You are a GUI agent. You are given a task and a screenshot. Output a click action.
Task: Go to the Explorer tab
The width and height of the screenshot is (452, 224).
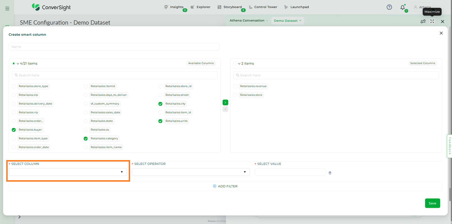(200, 7)
